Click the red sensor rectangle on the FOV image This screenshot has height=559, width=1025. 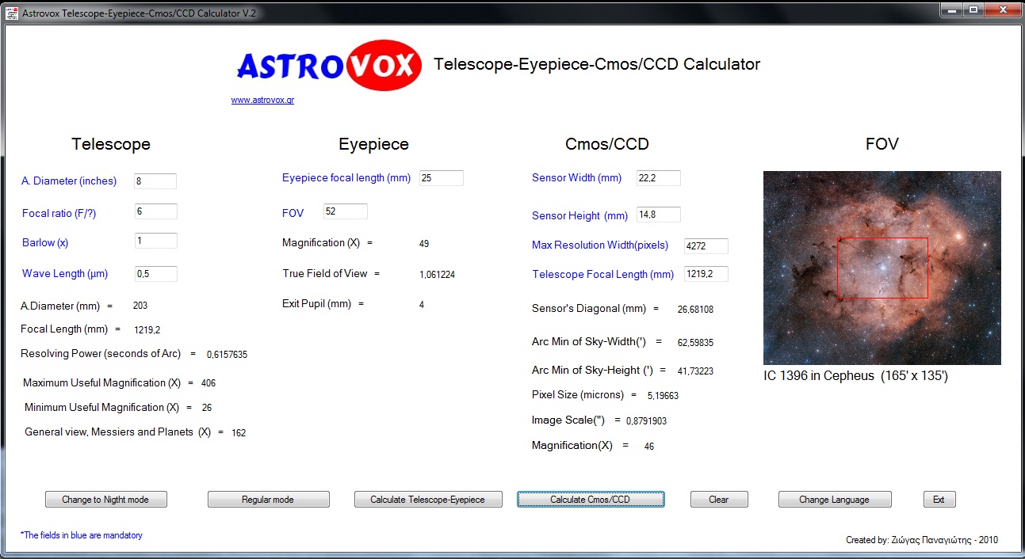pyautogui.click(x=882, y=268)
